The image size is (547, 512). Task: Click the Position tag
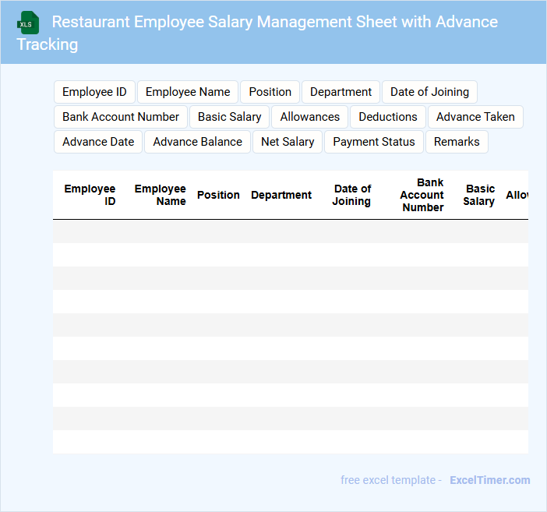coord(270,92)
